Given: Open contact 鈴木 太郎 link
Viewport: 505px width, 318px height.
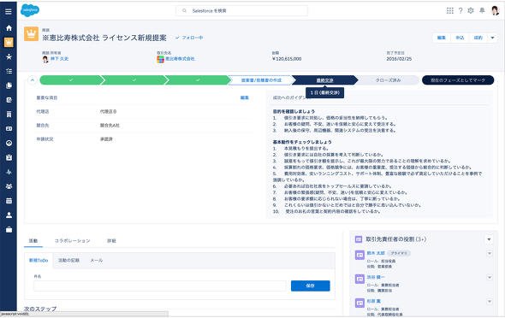Looking at the screenshot, I should click(x=376, y=253).
